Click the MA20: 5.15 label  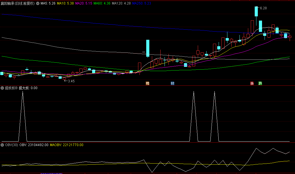click(x=83, y=3)
